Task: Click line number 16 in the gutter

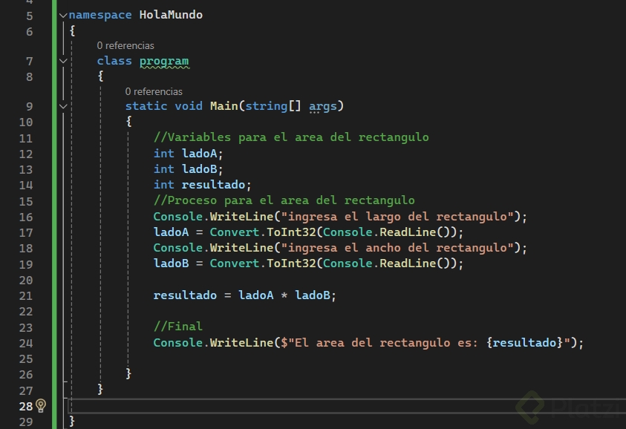Action: click(26, 217)
